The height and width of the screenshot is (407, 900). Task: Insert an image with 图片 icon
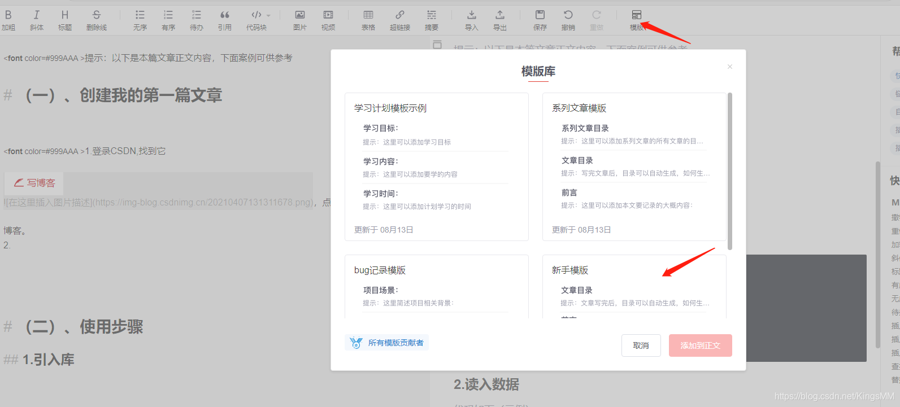point(300,20)
